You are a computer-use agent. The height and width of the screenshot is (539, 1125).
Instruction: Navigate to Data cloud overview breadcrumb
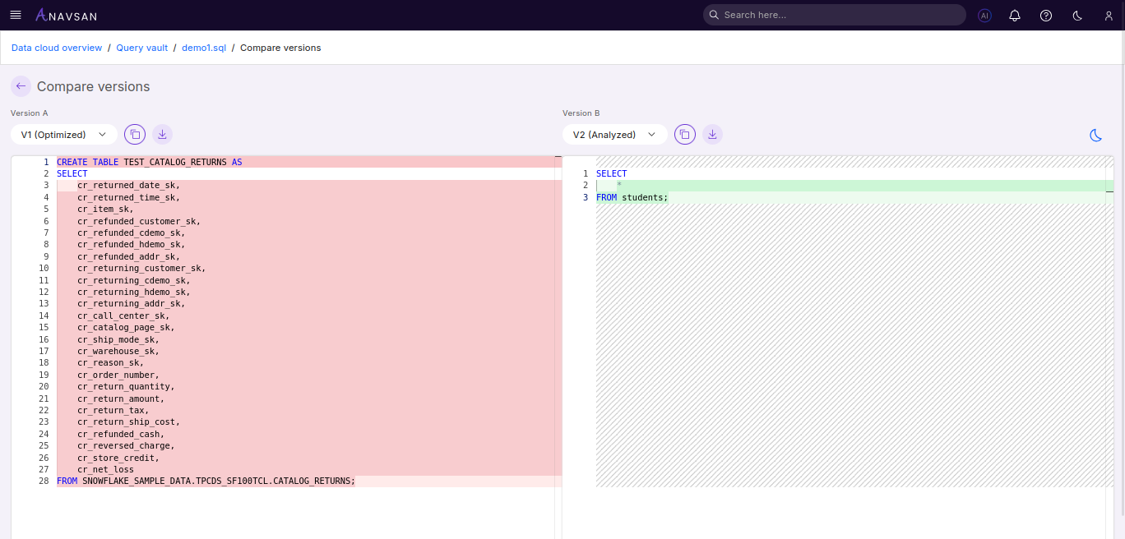[56, 48]
